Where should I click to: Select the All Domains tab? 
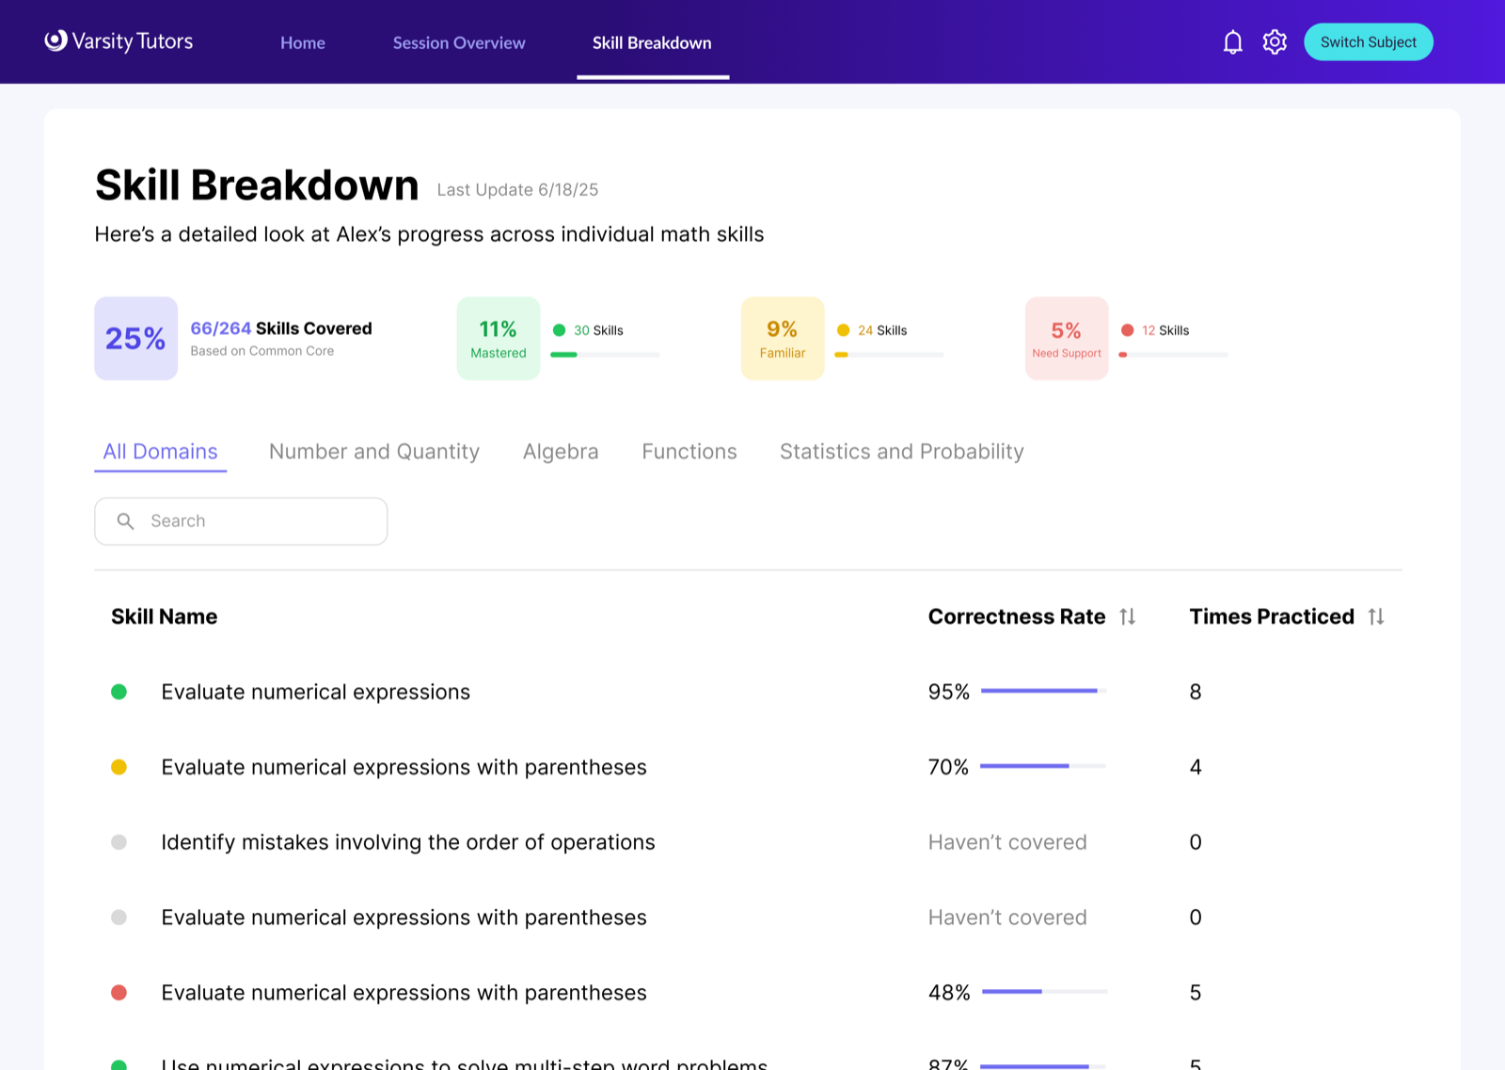[x=160, y=452]
